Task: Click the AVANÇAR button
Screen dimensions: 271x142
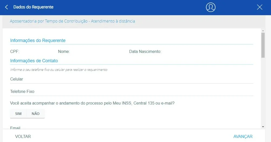Action: [243, 137]
